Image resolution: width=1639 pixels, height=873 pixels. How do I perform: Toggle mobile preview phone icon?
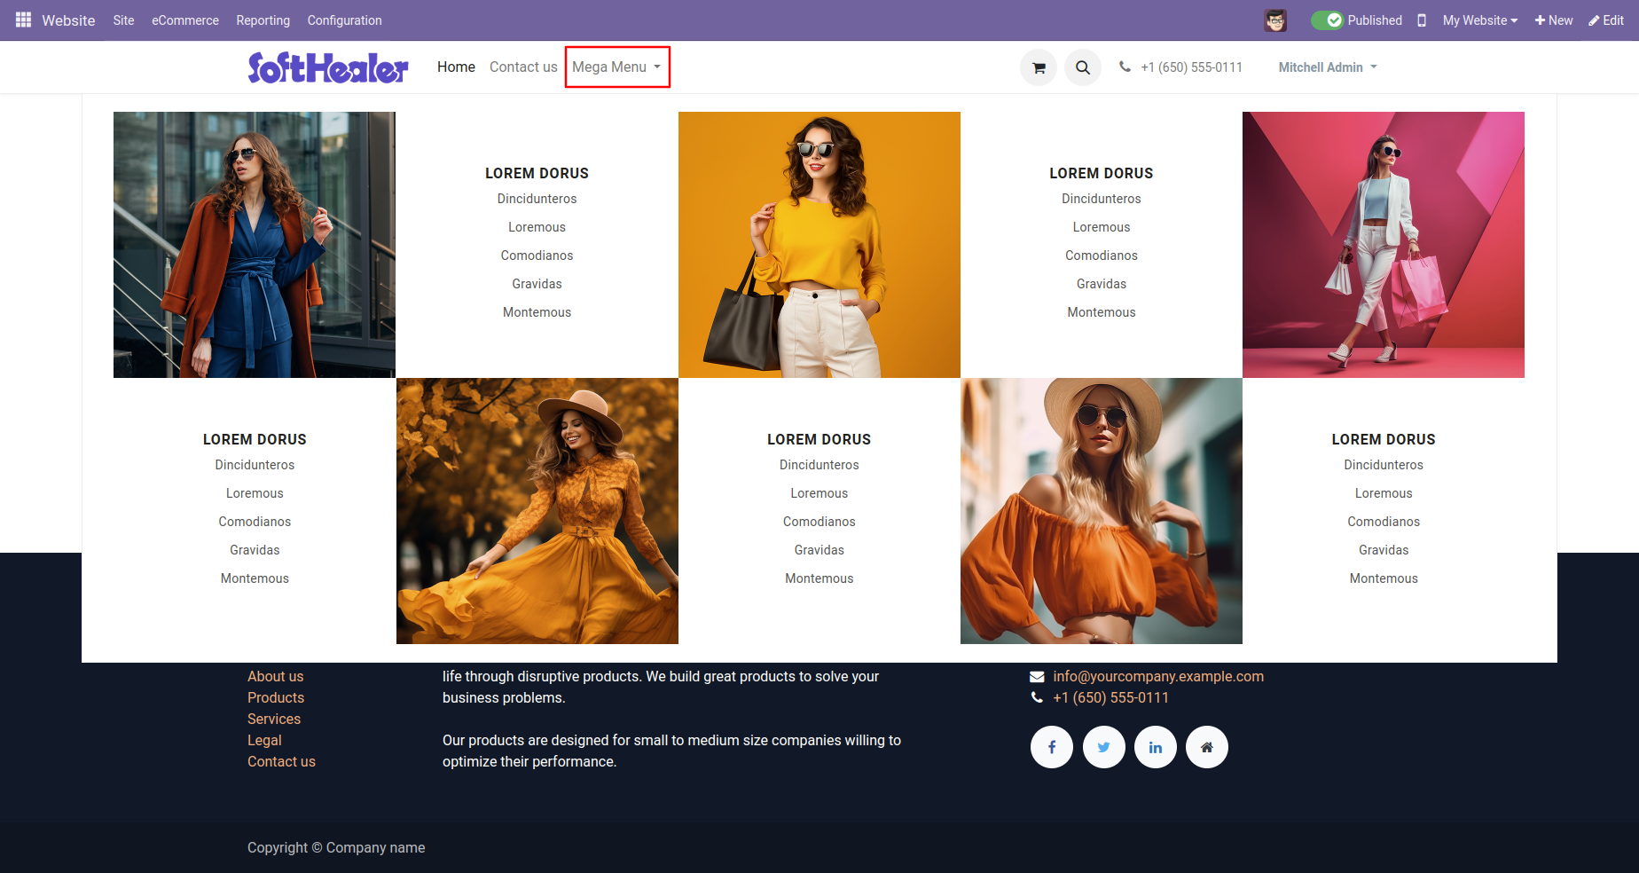point(1422,20)
